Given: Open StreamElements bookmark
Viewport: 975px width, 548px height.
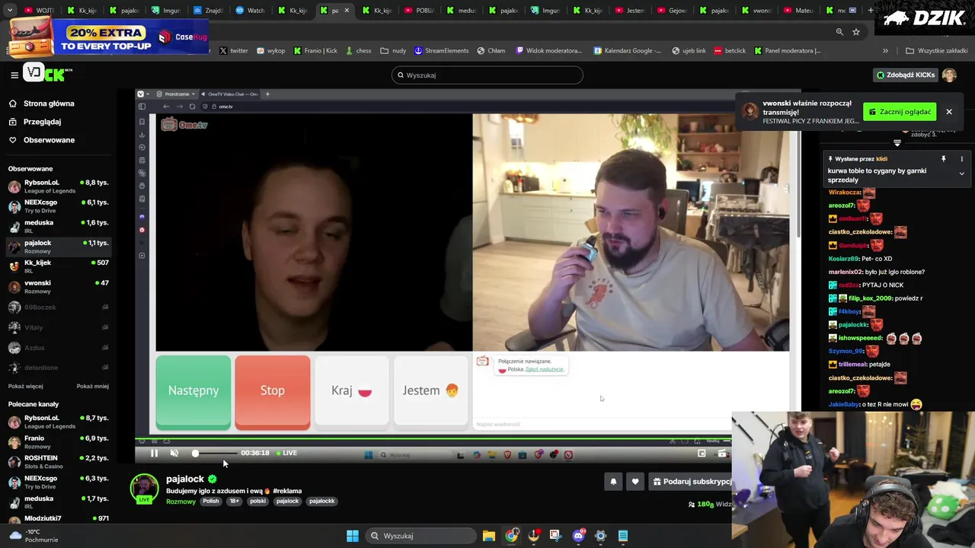Looking at the screenshot, I should [x=441, y=51].
